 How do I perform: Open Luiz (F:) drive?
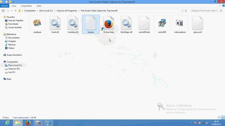(12, 72)
